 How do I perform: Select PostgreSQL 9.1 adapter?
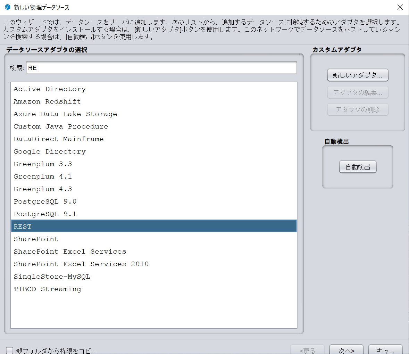(154, 214)
